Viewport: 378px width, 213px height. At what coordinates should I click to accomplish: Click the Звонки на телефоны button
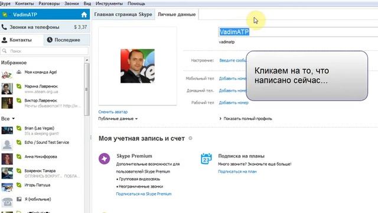tap(45, 27)
